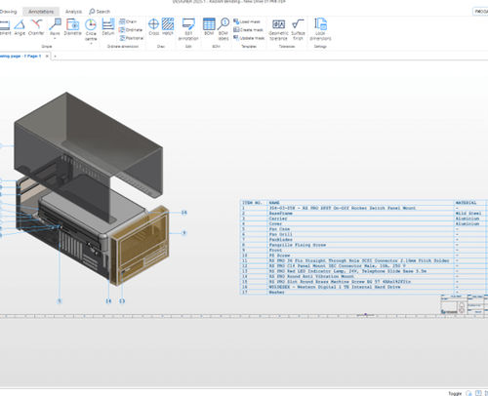Select the Geometric tolerance tool
Viewport: 488px width, 396px height.
point(278,29)
